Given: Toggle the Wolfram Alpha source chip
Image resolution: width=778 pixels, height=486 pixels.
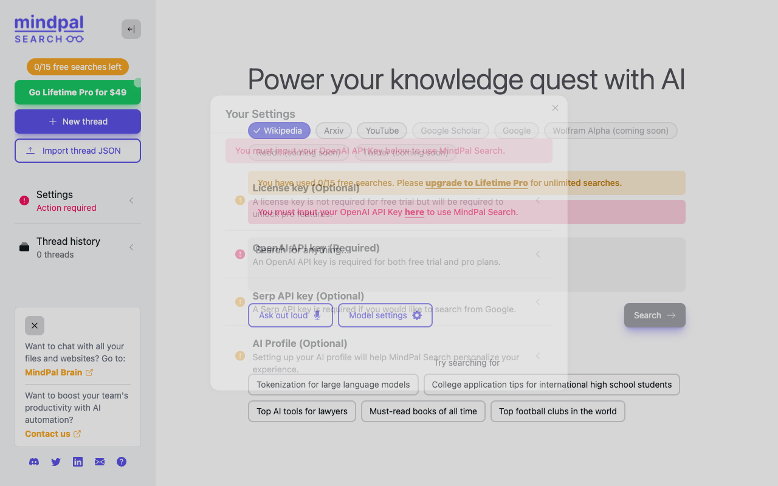Looking at the screenshot, I should coord(610,131).
